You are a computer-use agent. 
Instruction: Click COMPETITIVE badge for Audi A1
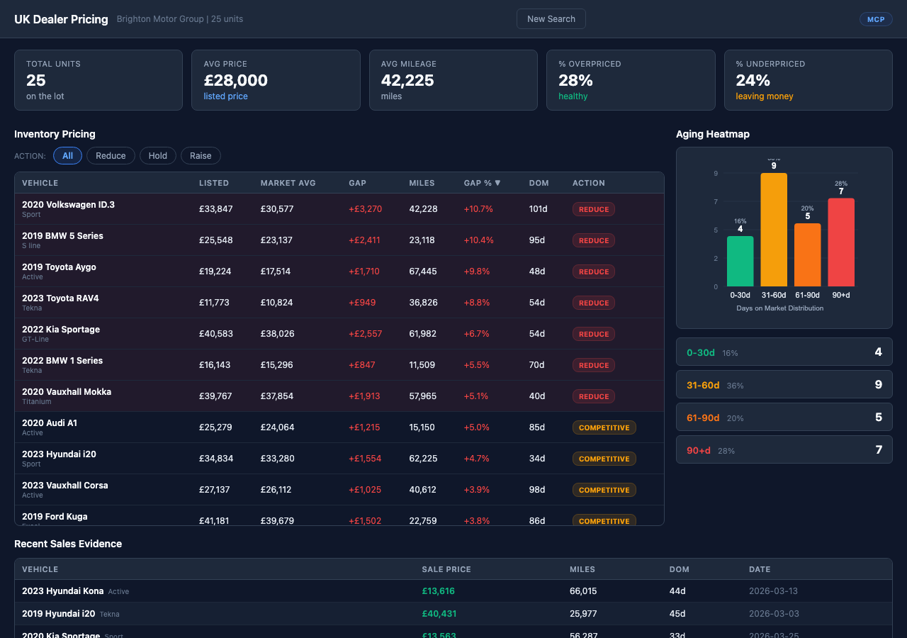coord(604,427)
